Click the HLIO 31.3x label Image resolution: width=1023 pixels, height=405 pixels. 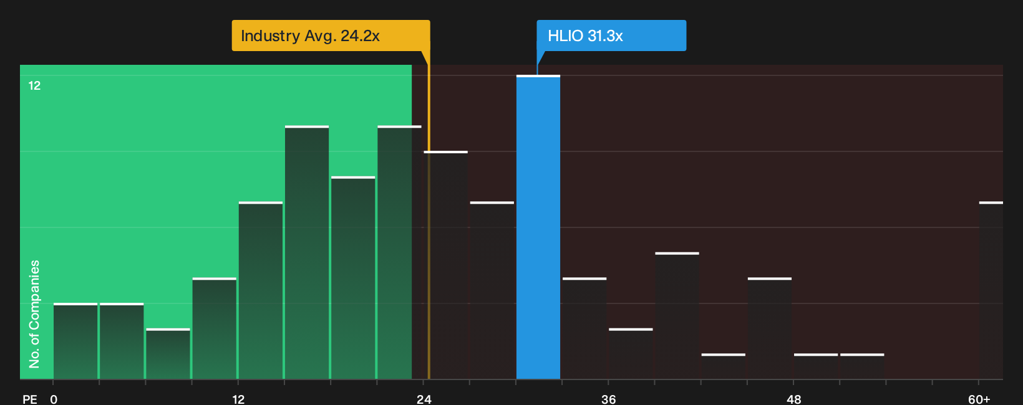tap(611, 36)
